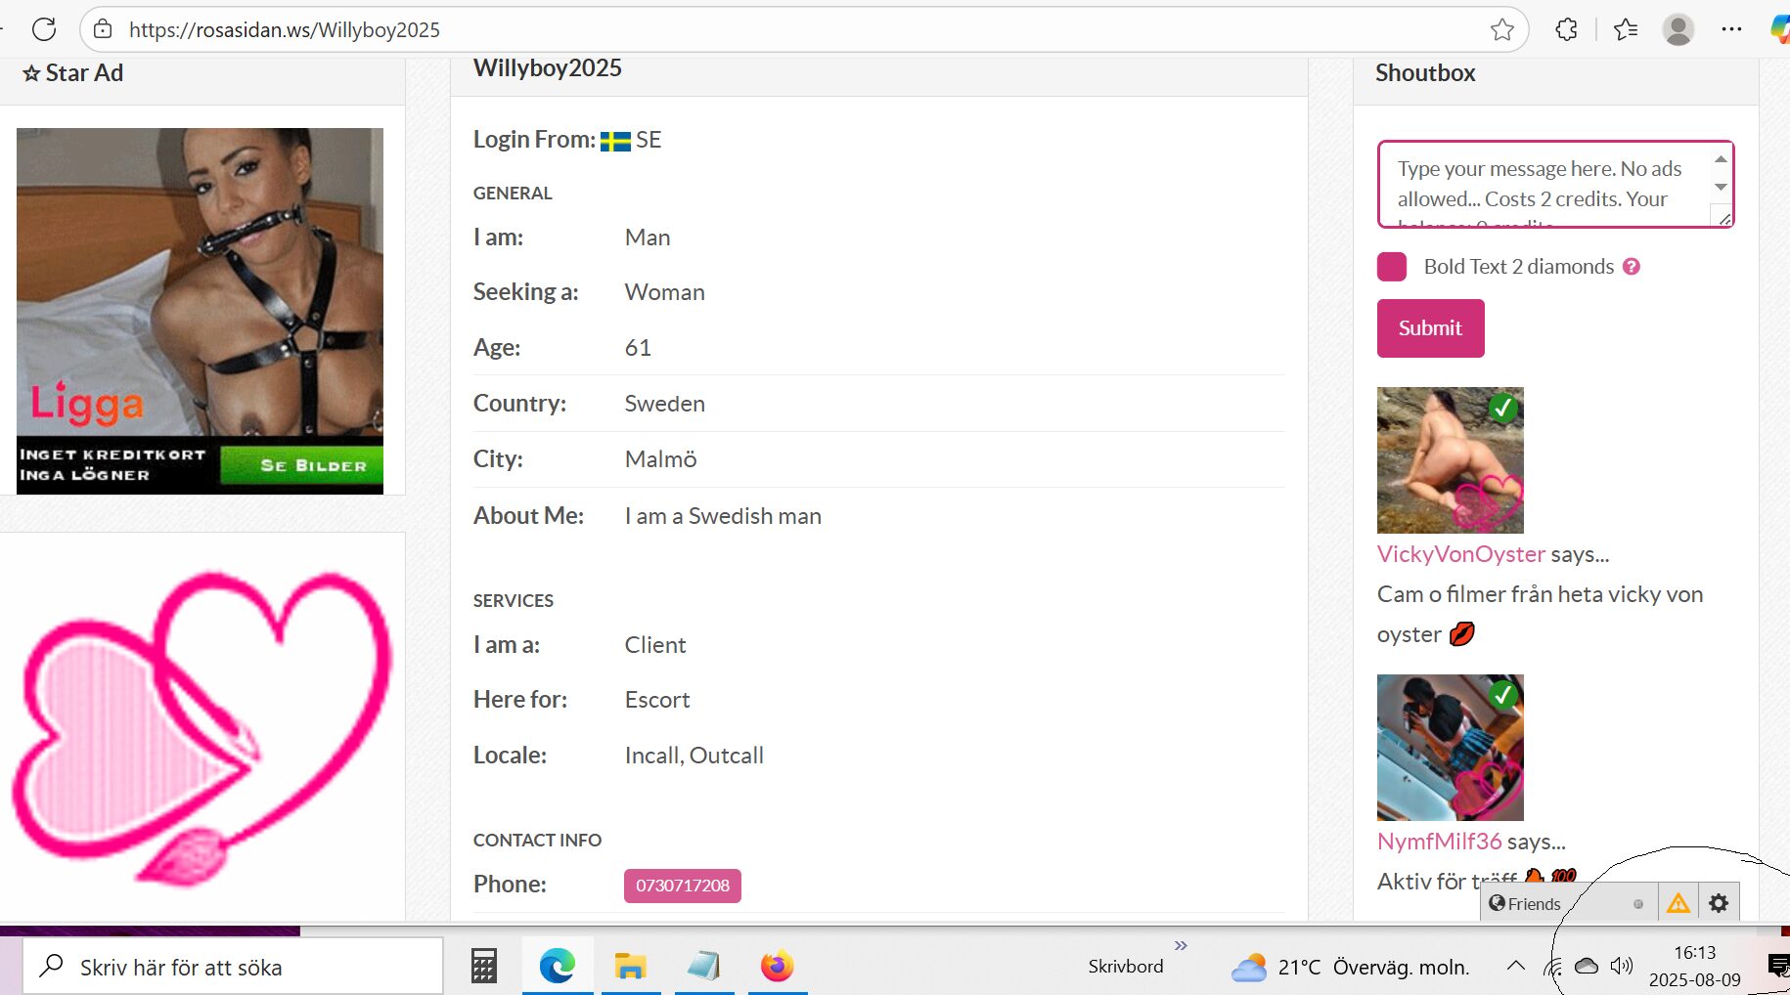The width and height of the screenshot is (1790, 995).
Task: Click the browser refresh icon
Action: pos(44,29)
